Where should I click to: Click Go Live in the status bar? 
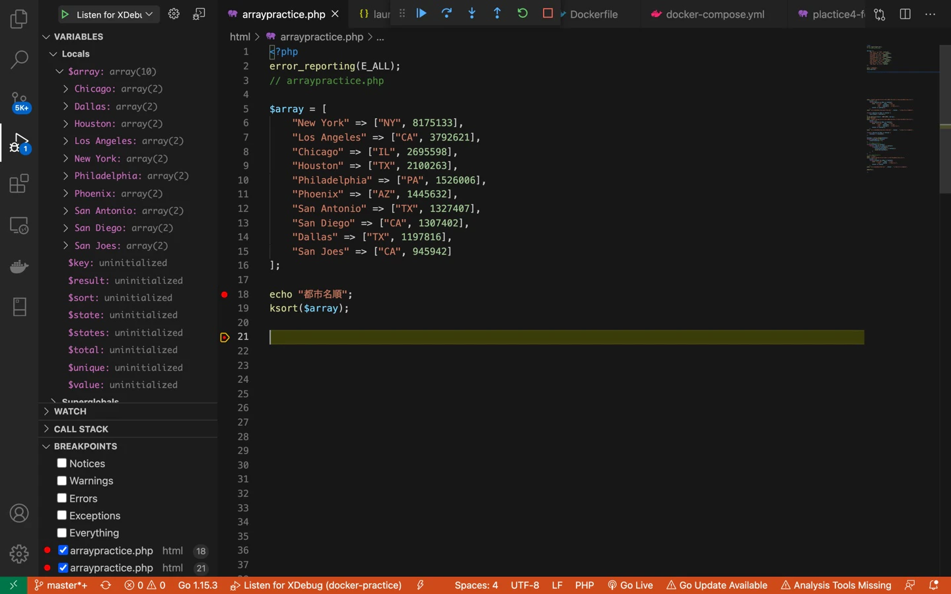[630, 585]
